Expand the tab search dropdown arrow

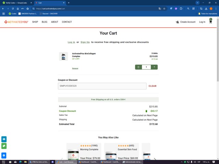[197, 3]
